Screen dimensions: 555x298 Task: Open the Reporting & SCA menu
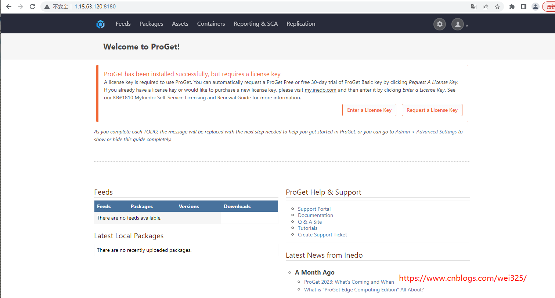[256, 24]
